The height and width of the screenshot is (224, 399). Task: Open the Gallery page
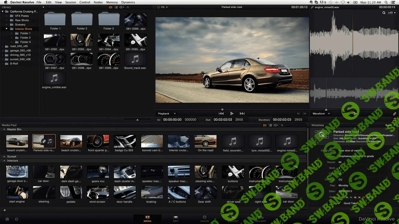coord(233,219)
